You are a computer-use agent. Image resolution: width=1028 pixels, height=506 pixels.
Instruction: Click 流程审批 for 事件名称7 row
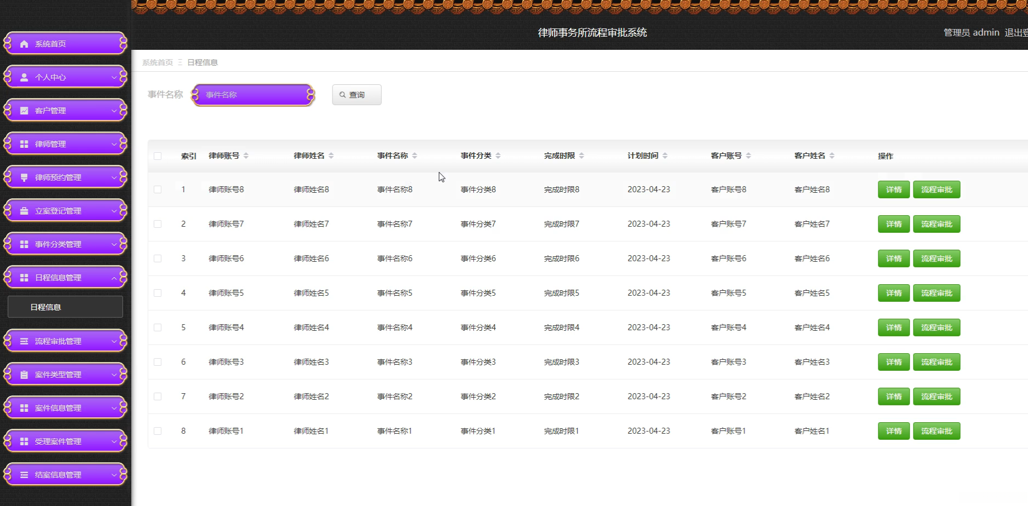(936, 224)
